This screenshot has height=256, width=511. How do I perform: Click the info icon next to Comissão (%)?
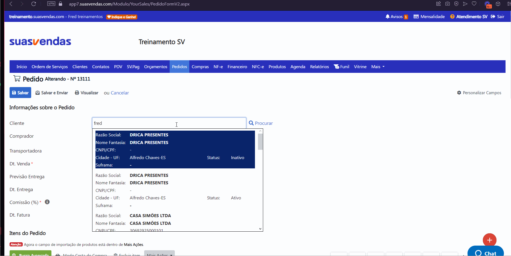tap(47, 202)
